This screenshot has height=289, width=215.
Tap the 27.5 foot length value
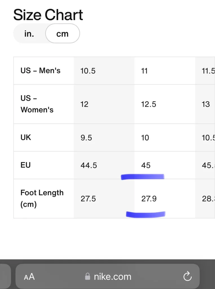[x=88, y=199]
